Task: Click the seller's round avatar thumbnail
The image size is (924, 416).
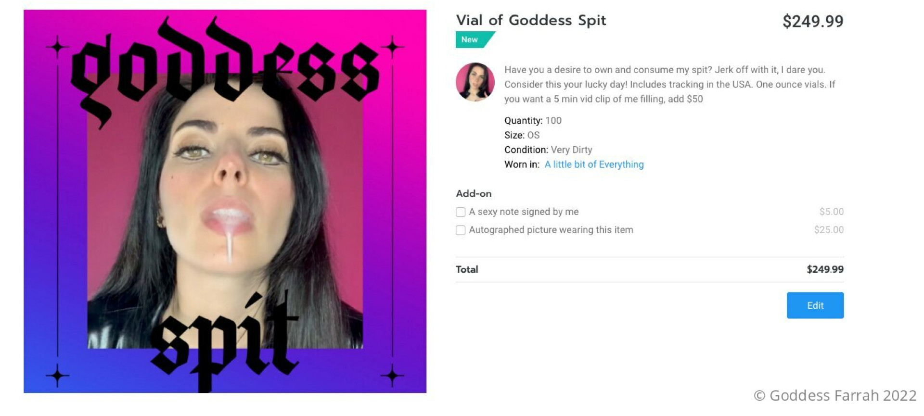Action: (x=475, y=82)
